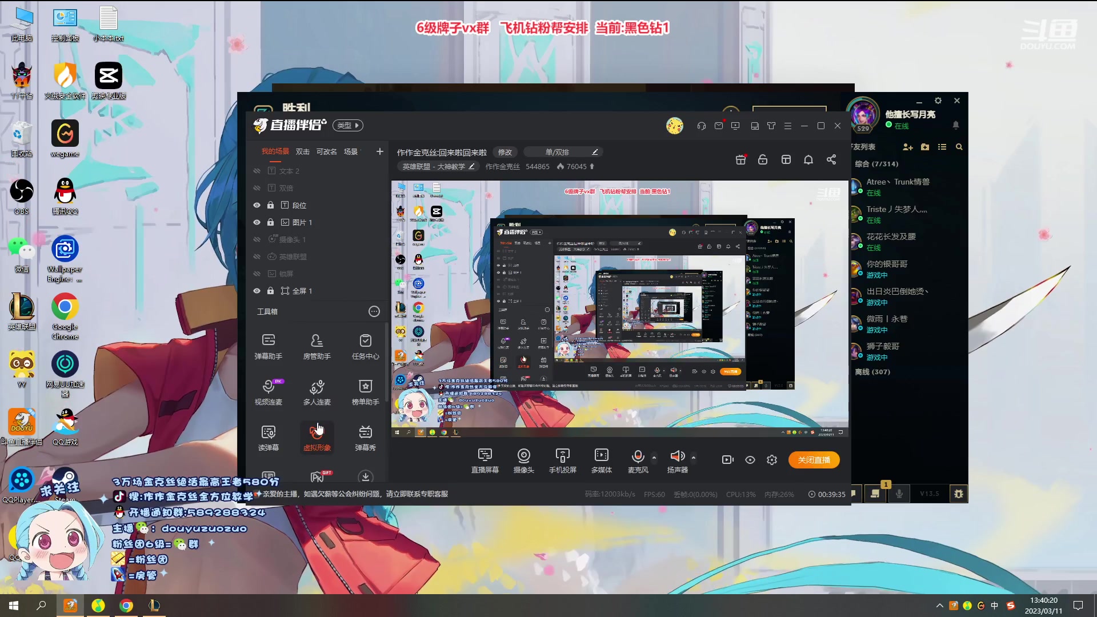Click the unlock padlock icon in header

tap(763, 159)
